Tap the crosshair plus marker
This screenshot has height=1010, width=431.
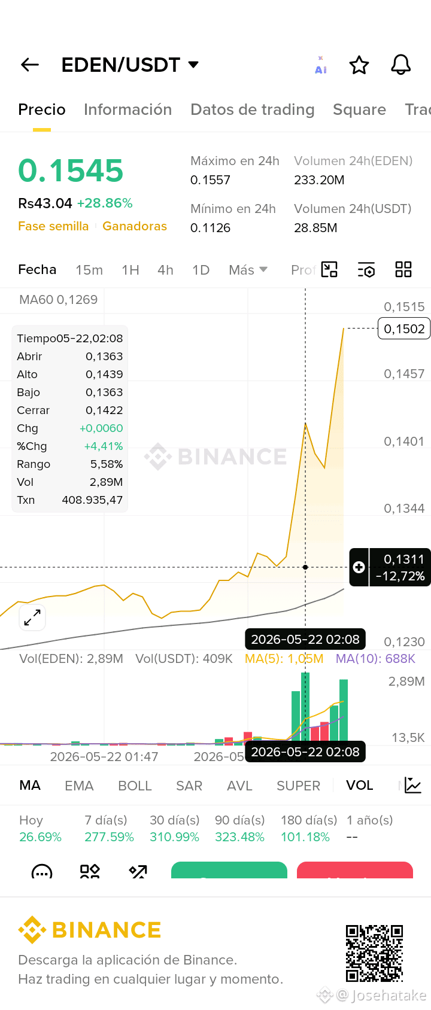[359, 567]
